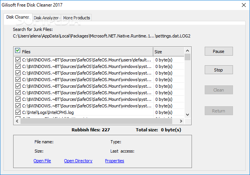Click the horizontal scroll left arrow
Image resolution: width=250 pixels, height=175 pixels.
[x=17, y=121]
